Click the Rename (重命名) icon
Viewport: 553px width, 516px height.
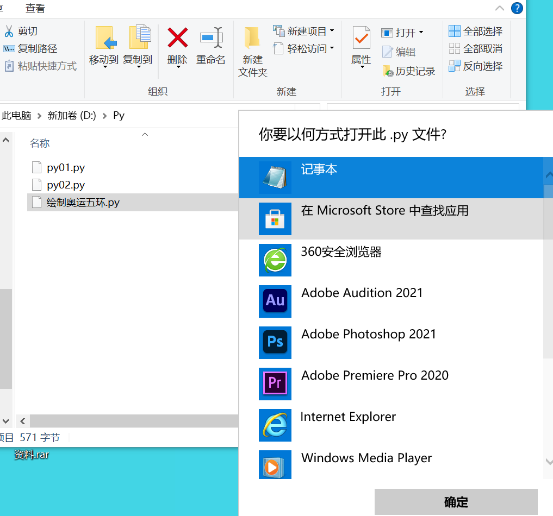click(212, 37)
